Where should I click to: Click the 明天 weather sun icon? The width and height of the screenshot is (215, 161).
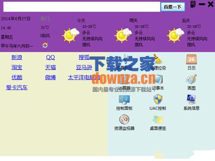(x=123, y=35)
